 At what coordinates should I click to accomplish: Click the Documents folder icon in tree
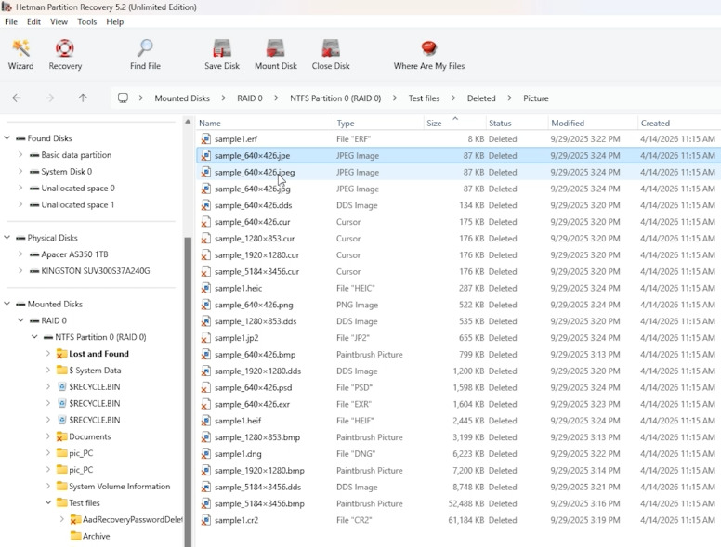[x=61, y=436]
